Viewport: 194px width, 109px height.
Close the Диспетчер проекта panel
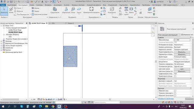[x=27, y=23]
